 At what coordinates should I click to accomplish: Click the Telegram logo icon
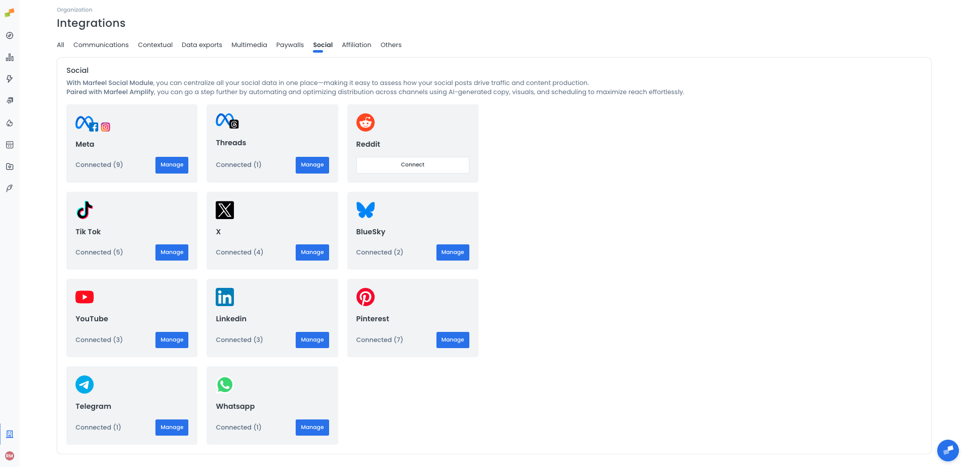point(85,385)
